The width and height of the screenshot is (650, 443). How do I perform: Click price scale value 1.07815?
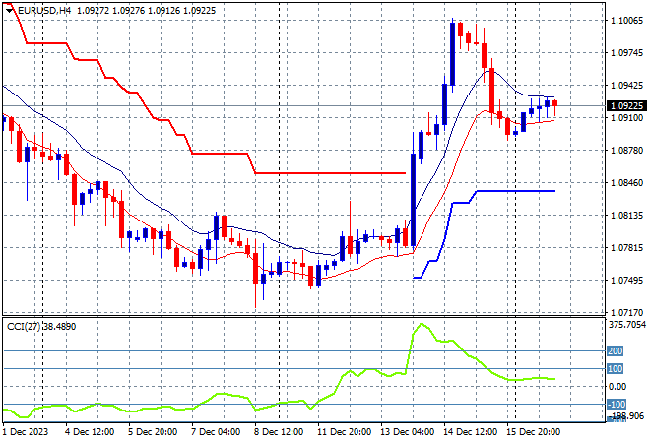point(627,248)
